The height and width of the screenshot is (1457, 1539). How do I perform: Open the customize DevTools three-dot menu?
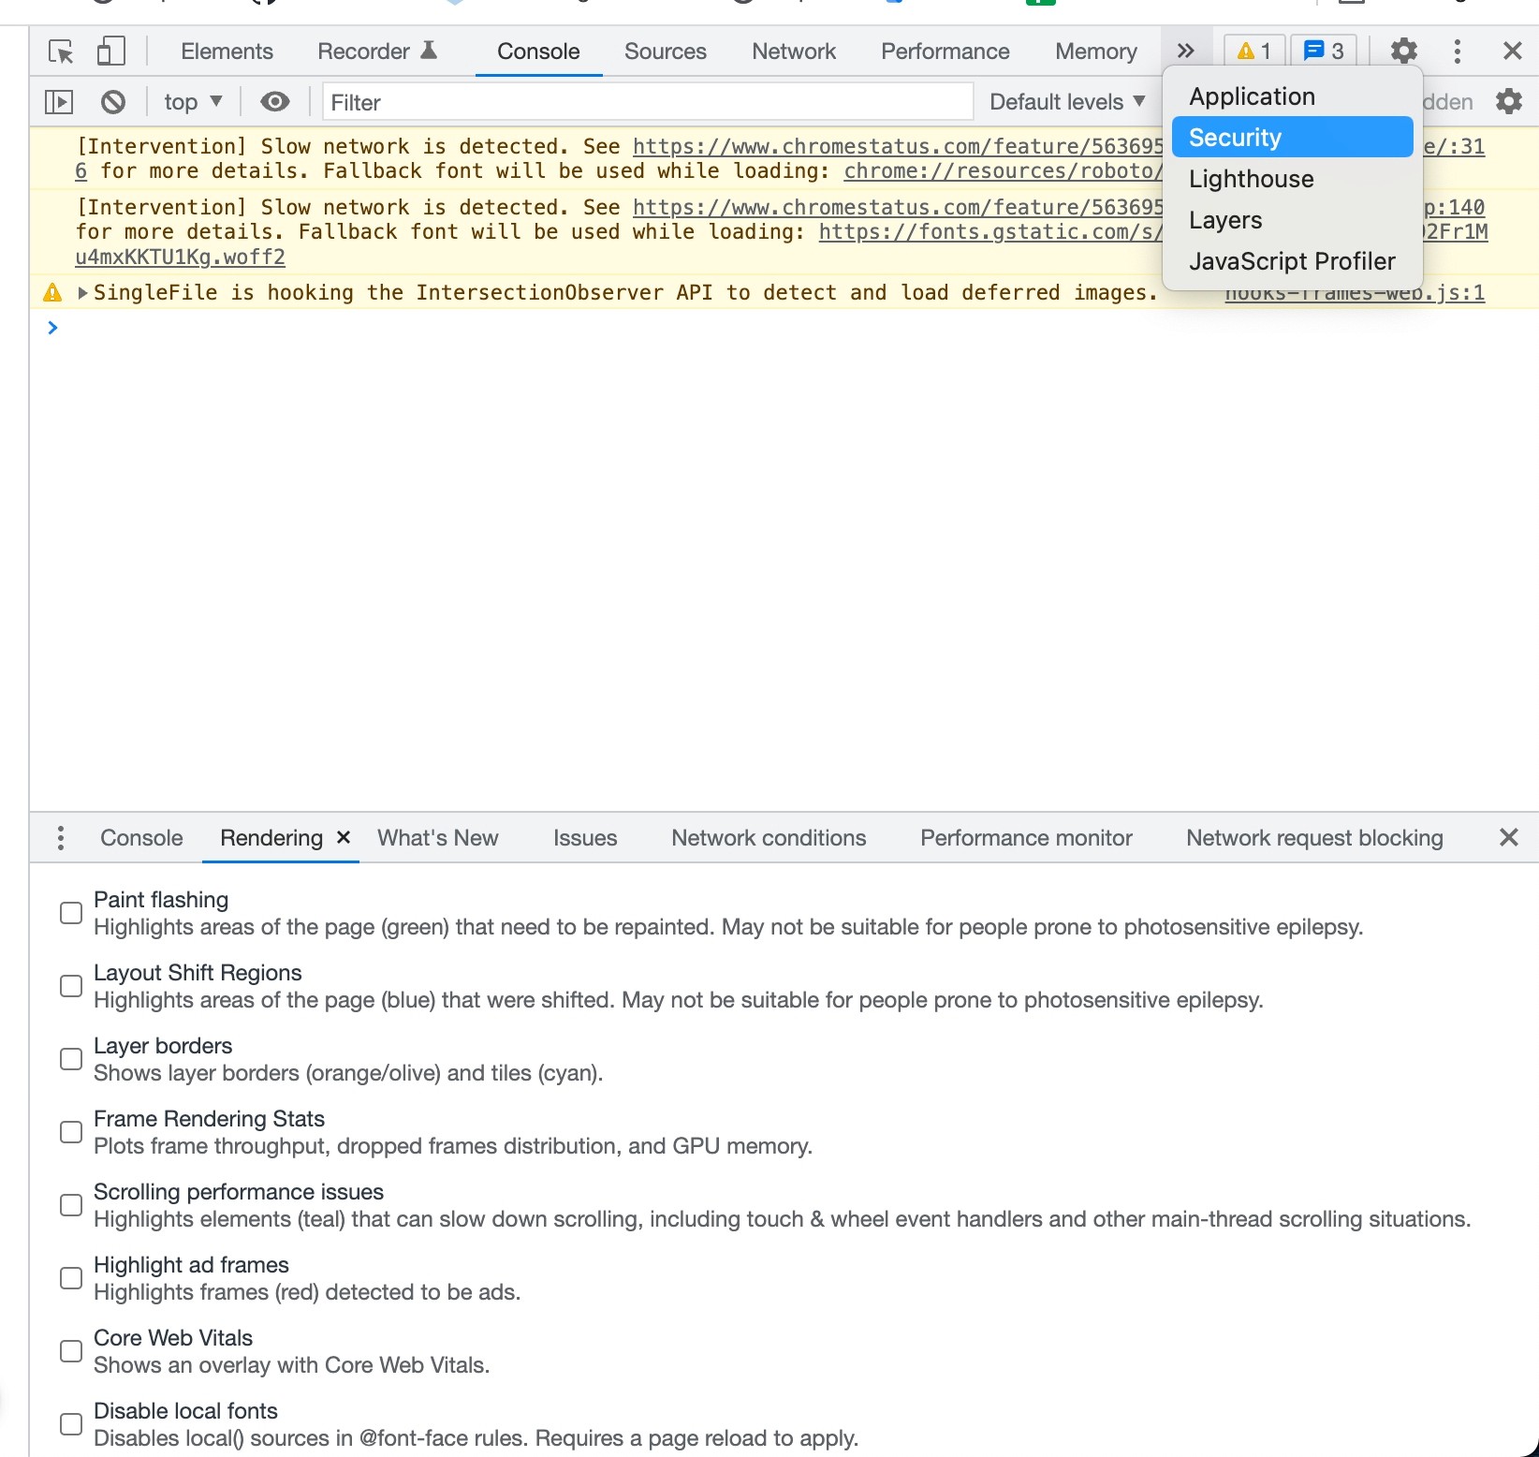(1457, 51)
